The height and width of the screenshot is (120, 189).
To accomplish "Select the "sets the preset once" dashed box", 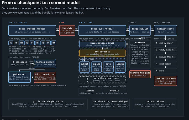I will [106, 79].
